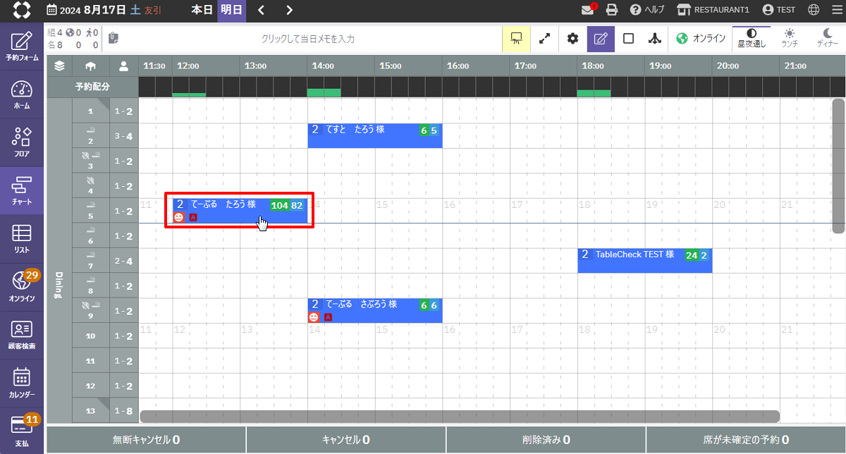Enter daily memo field クリックして当日メモを入力
Screen dimensions: 846x454
[308, 39]
